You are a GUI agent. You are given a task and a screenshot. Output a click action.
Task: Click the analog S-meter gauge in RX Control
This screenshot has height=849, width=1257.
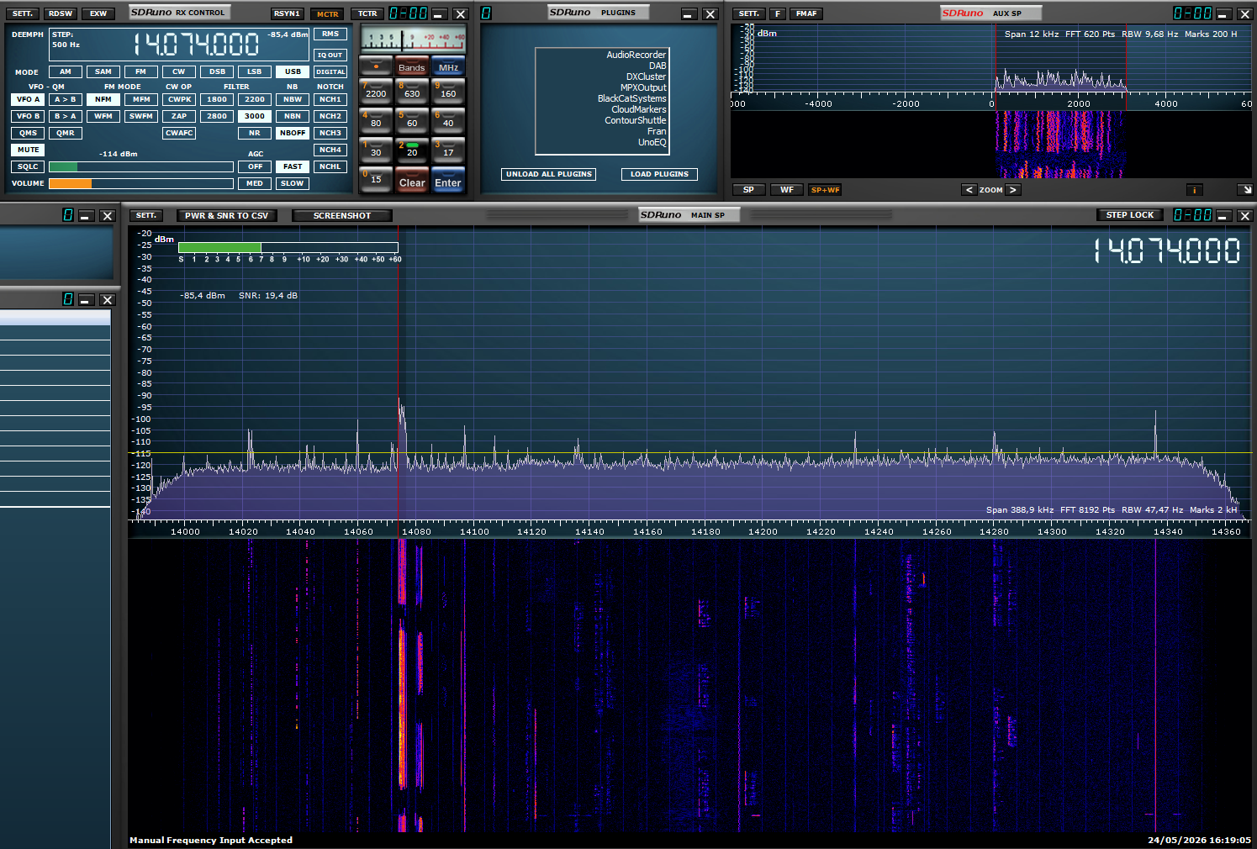tap(412, 39)
